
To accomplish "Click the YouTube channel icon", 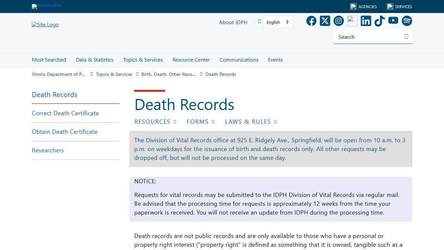I will tap(393, 21).
